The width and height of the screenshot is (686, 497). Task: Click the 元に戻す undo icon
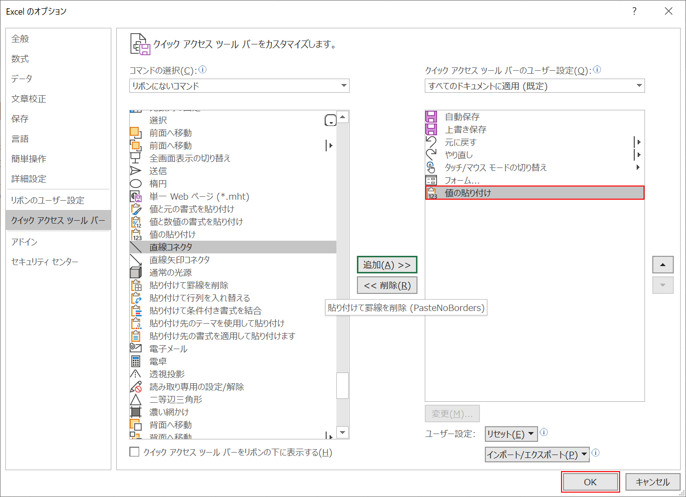pos(431,142)
